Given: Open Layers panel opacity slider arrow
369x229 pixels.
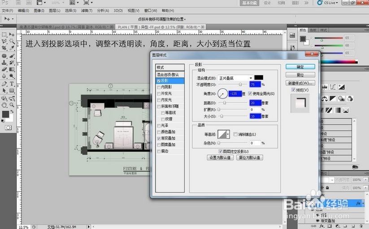Looking at the screenshot, I should (365, 180).
